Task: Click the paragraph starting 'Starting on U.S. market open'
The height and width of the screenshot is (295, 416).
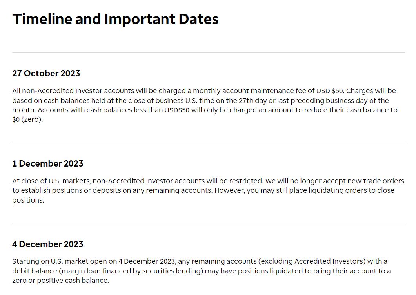Action: 202,271
